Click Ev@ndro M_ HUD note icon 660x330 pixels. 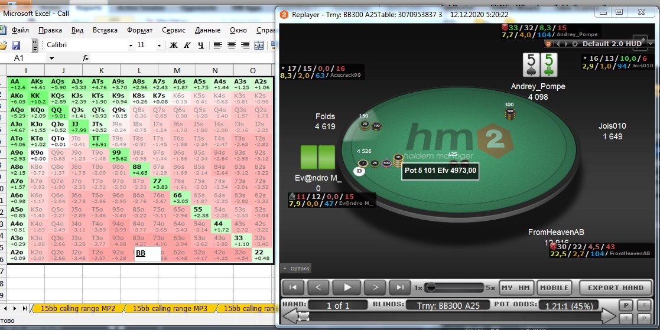click(291, 197)
